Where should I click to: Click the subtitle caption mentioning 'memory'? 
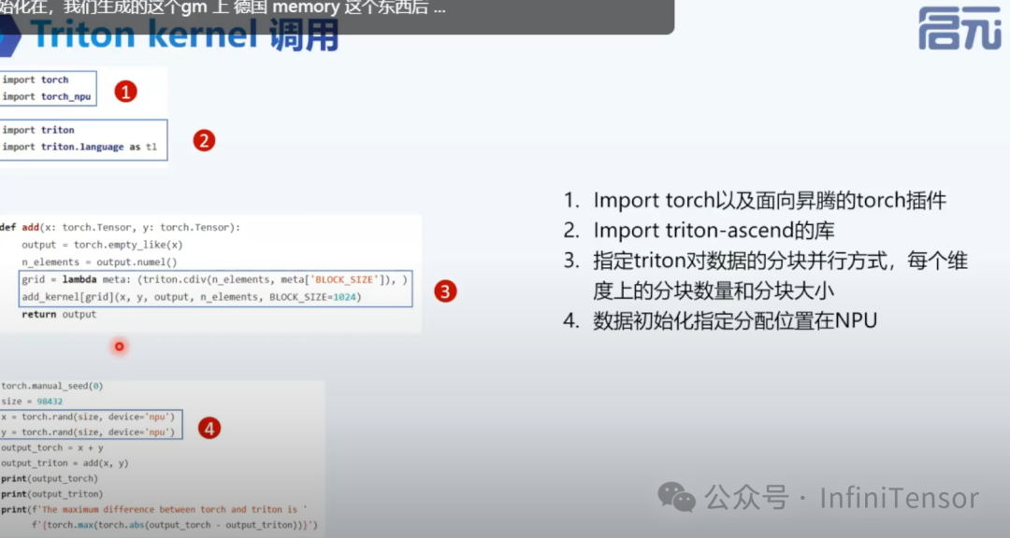click(223, 7)
